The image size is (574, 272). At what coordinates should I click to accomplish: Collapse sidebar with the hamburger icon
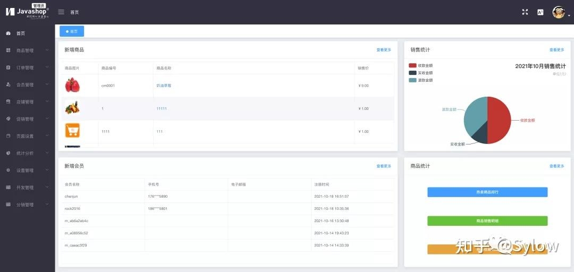[x=61, y=12]
